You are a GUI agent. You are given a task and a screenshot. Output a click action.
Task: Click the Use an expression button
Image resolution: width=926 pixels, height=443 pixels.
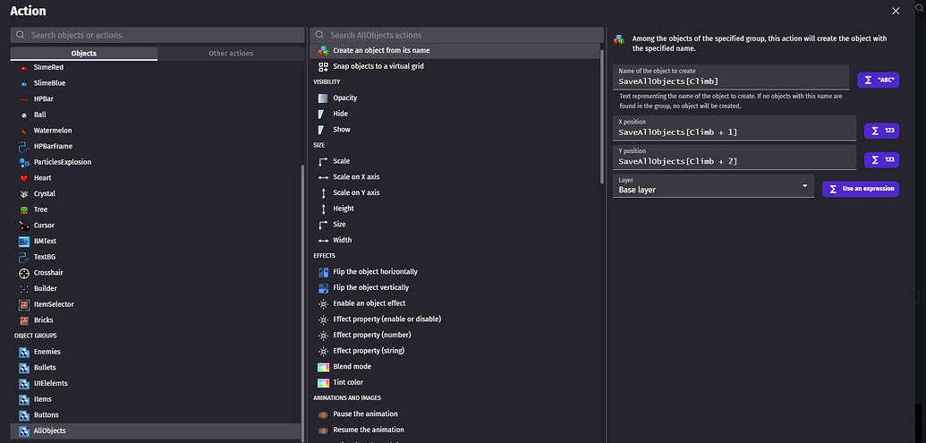860,189
